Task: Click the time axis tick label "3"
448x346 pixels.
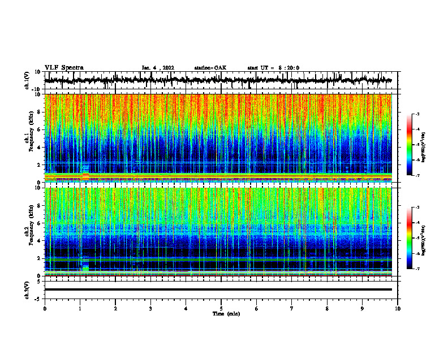Action: [150, 309]
